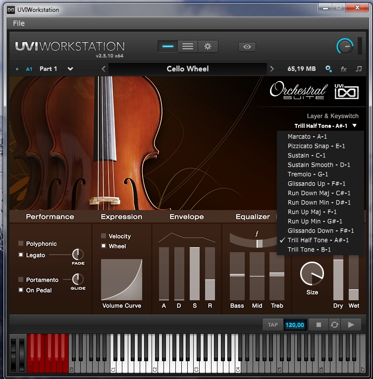Click the pitch bend wheel
Viewport: 373px width, 379px height.
[13, 354]
